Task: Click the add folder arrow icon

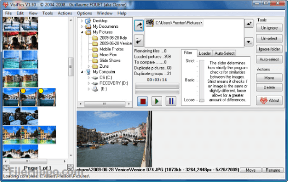Action: coord(139,26)
